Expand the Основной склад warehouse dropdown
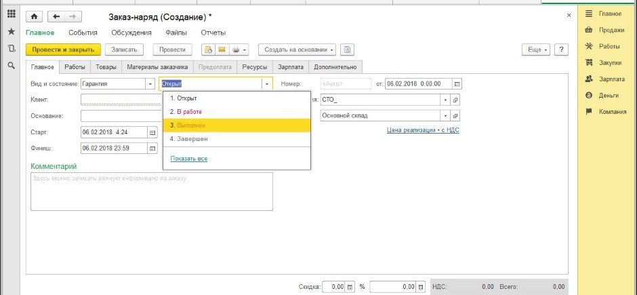 [x=445, y=116]
